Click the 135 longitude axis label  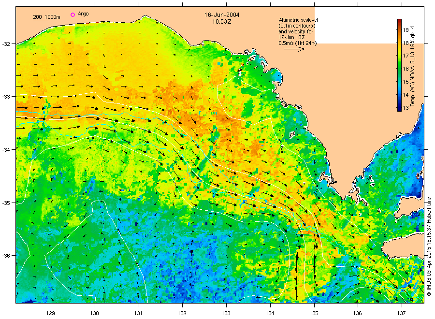pos(314,314)
